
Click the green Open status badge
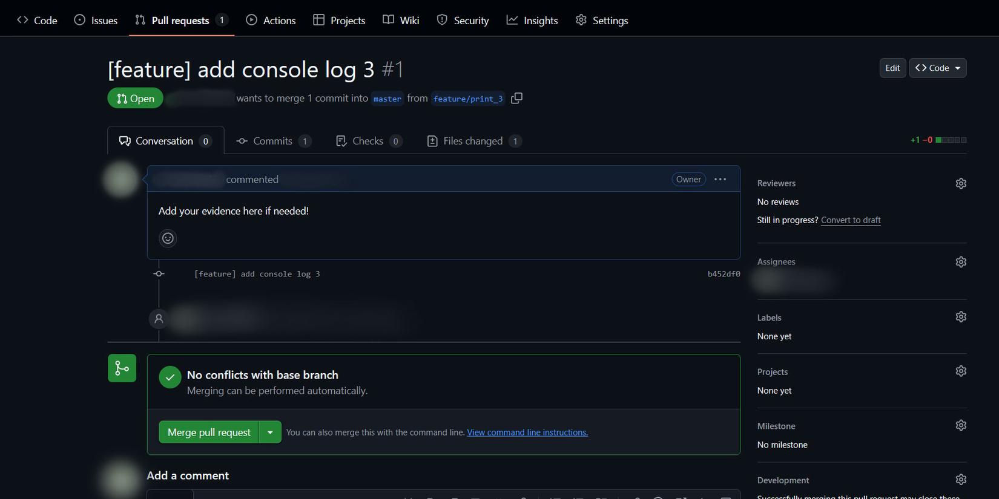point(136,98)
